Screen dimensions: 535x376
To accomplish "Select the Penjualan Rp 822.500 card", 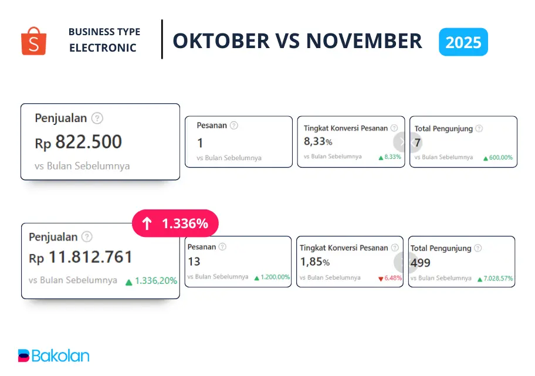I will point(100,142).
